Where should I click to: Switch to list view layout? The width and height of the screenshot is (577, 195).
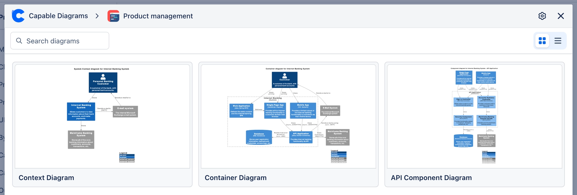click(x=558, y=41)
